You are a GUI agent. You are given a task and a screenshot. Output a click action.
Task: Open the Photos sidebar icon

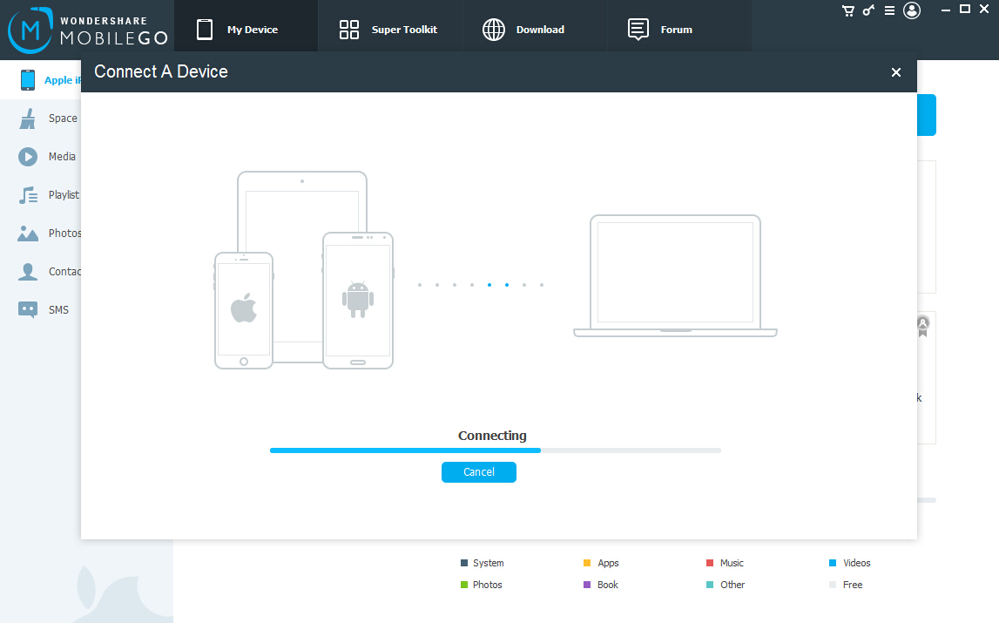28,234
